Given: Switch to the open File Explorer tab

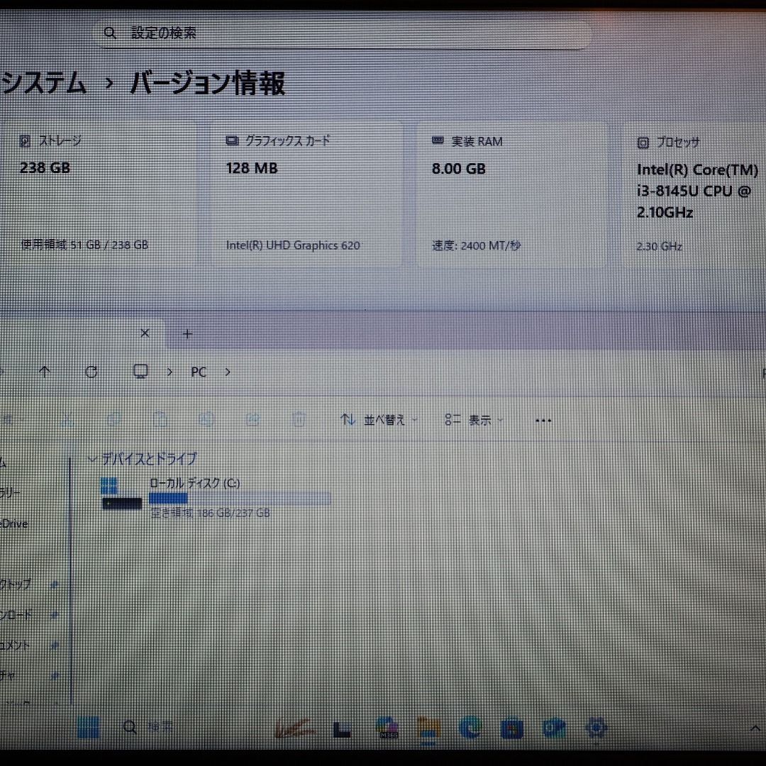Looking at the screenshot, I should pyautogui.click(x=78, y=333).
